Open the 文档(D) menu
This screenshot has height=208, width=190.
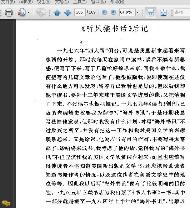(x=62, y=2)
